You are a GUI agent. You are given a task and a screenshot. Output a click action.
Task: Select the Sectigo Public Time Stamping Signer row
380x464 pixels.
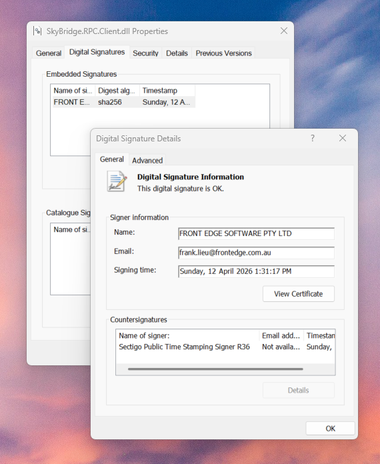[225, 347]
